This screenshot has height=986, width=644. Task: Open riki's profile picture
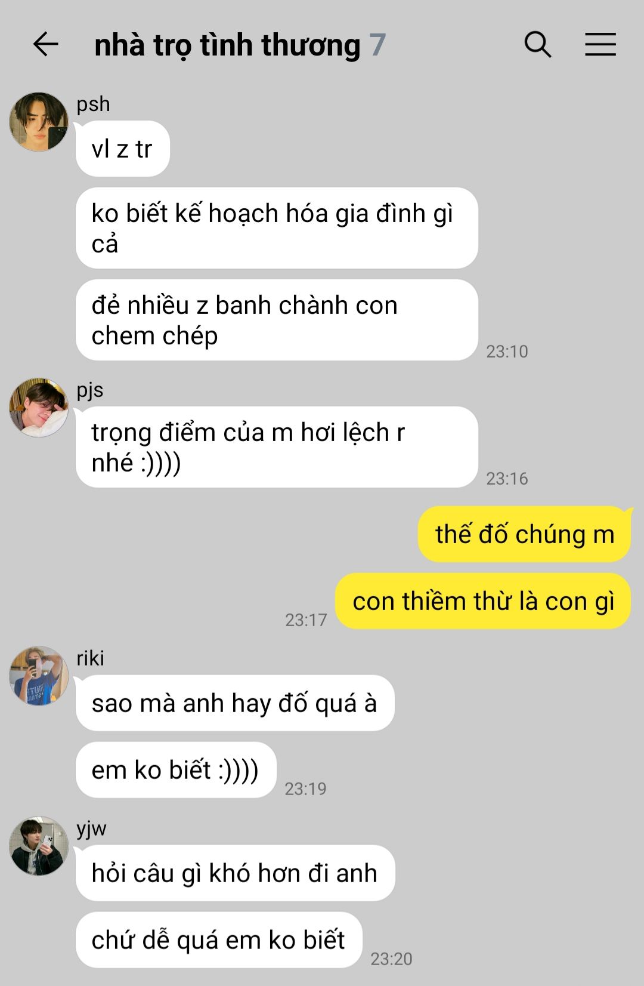(x=39, y=676)
